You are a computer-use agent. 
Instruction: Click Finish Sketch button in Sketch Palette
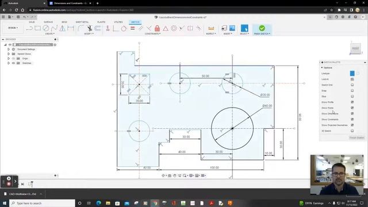(x=356, y=138)
